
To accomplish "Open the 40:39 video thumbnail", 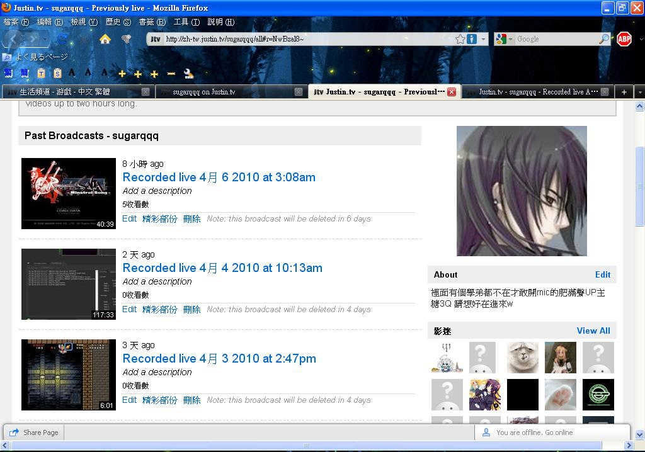I will 69,193.
